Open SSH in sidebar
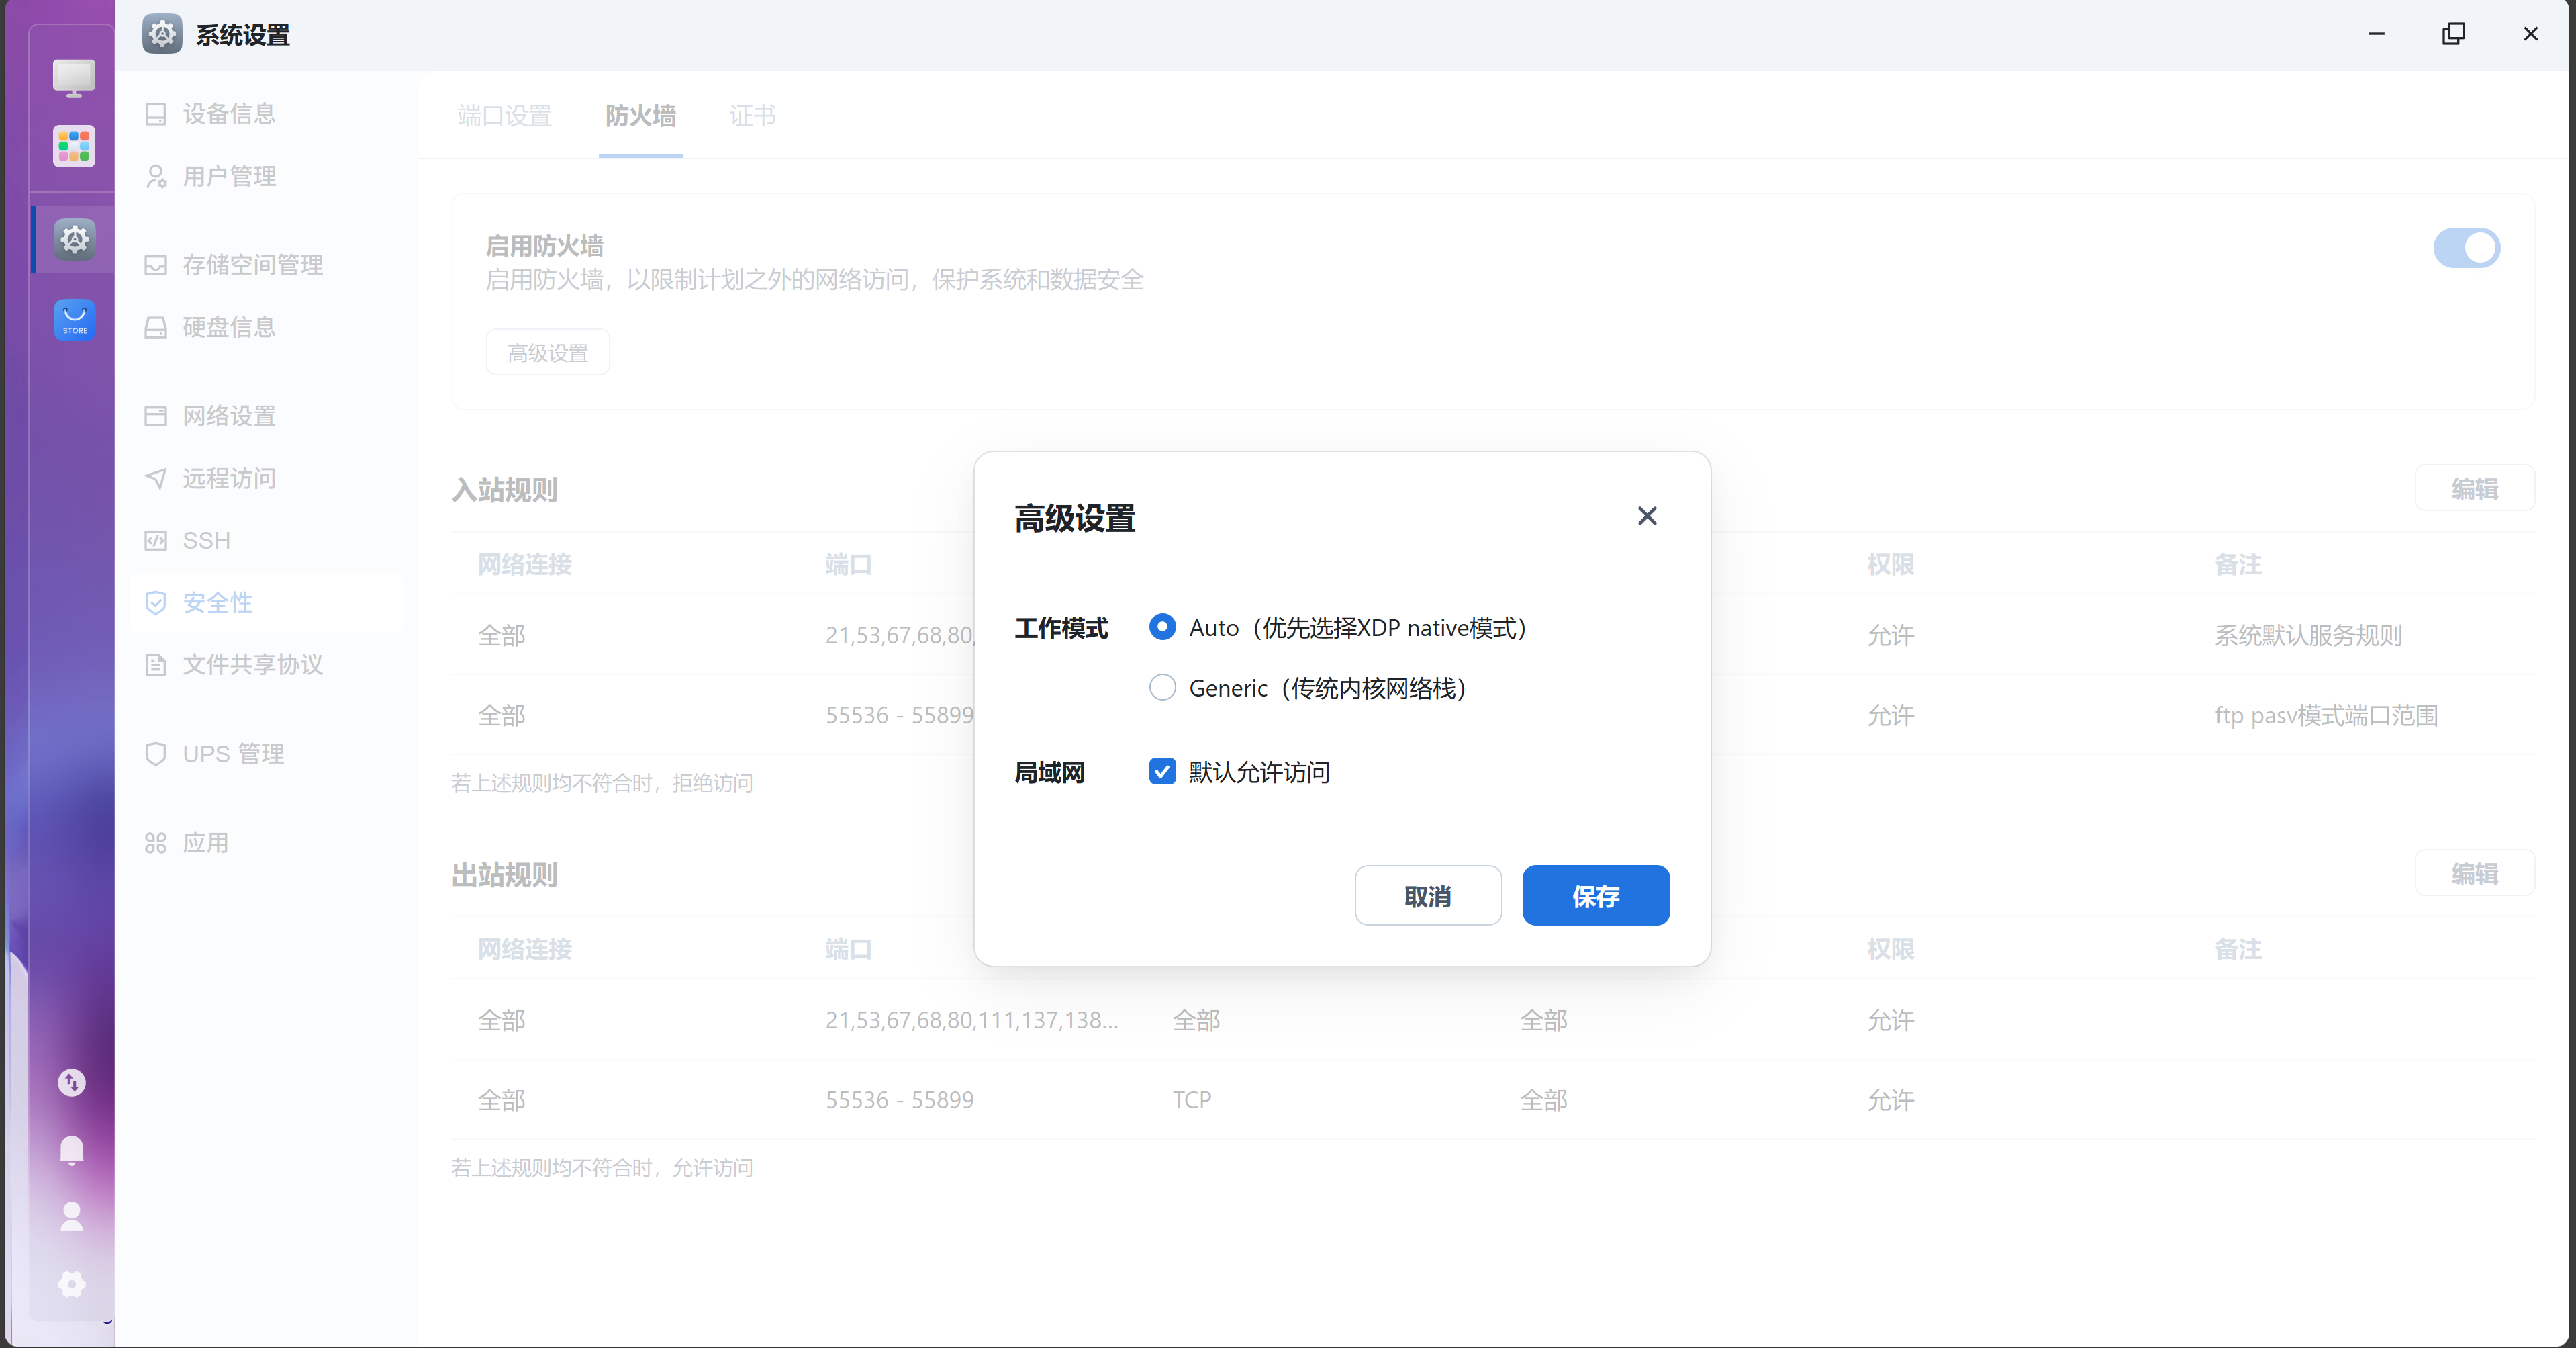 click(x=265, y=541)
